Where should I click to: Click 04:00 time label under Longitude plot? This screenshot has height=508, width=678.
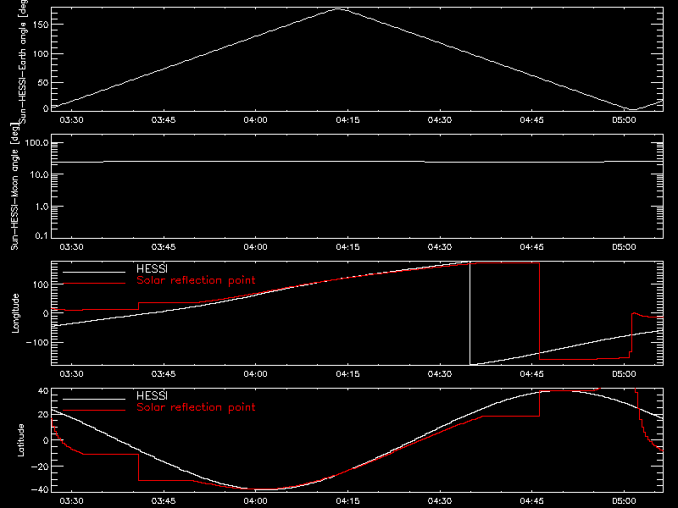[x=256, y=373]
